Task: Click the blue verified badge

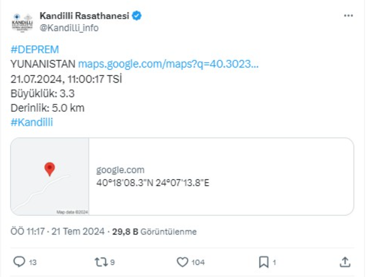Action: click(x=137, y=16)
